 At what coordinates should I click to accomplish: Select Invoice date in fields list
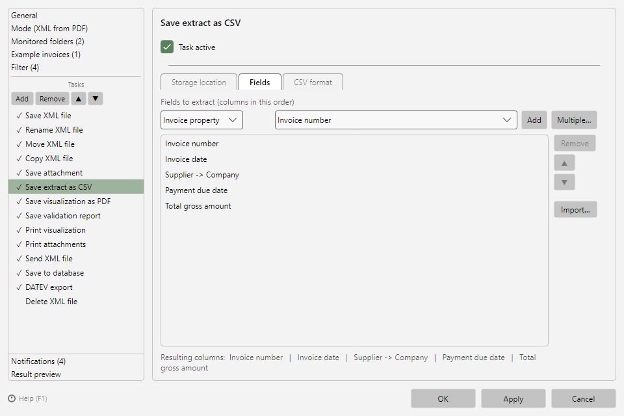(x=354, y=159)
